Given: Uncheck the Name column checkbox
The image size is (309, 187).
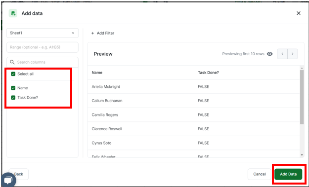Looking at the screenshot, I should (13, 88).
